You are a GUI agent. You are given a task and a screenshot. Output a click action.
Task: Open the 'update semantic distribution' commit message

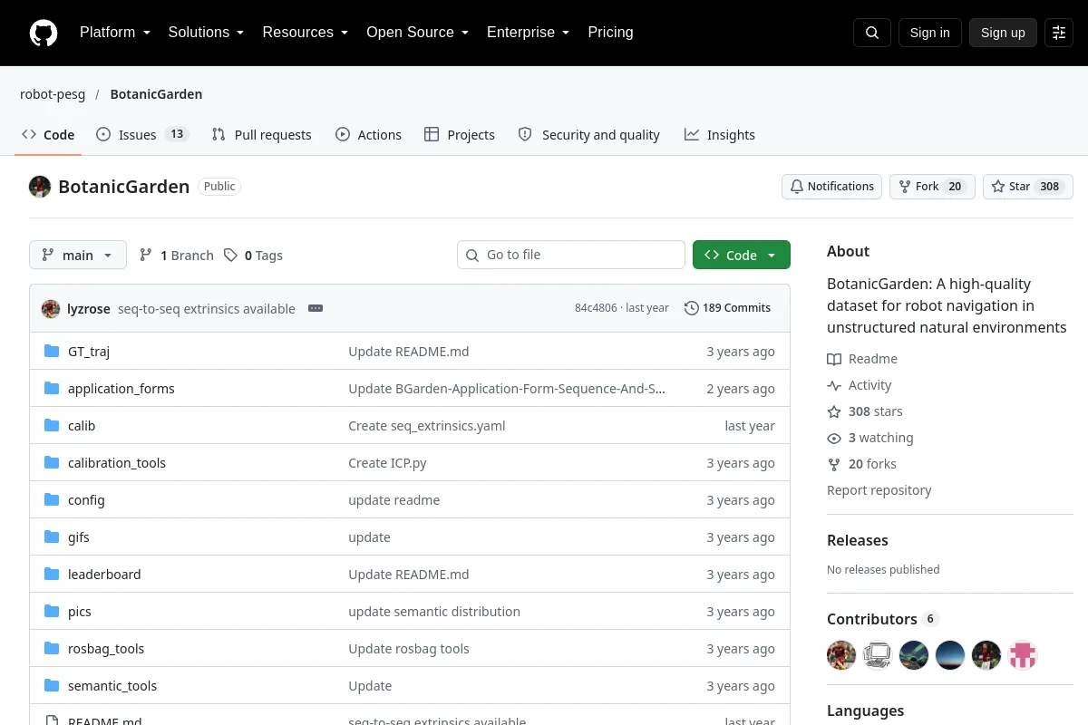[x=434, y=612]
